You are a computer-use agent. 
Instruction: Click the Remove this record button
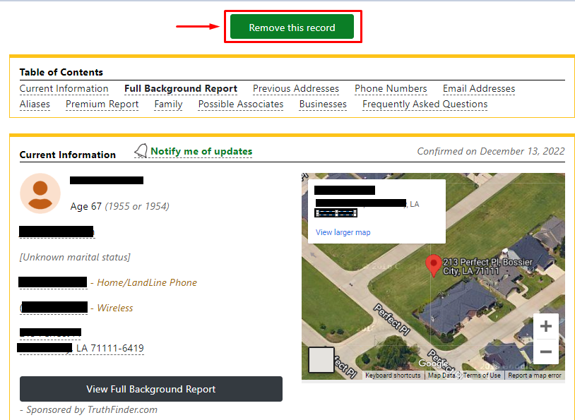[x=292, y=26]
